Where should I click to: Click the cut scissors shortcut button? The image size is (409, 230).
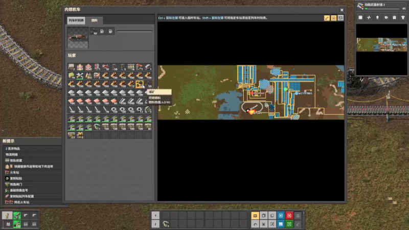pyautogui.click(x=264, y=224)
